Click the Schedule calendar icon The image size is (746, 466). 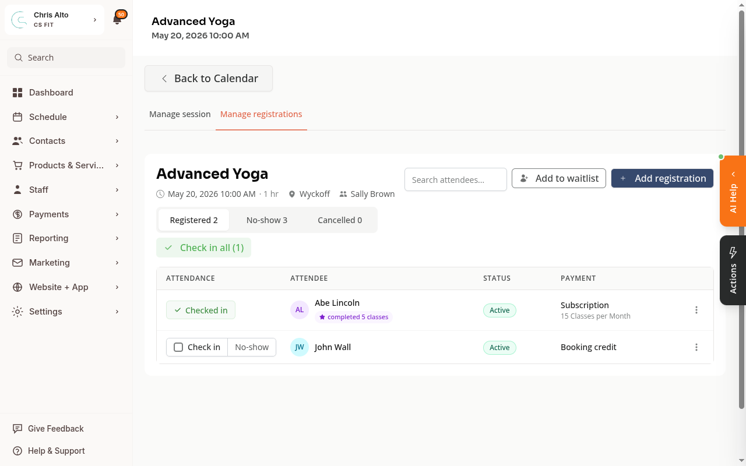pyautogui.click(x=17, y=117)
